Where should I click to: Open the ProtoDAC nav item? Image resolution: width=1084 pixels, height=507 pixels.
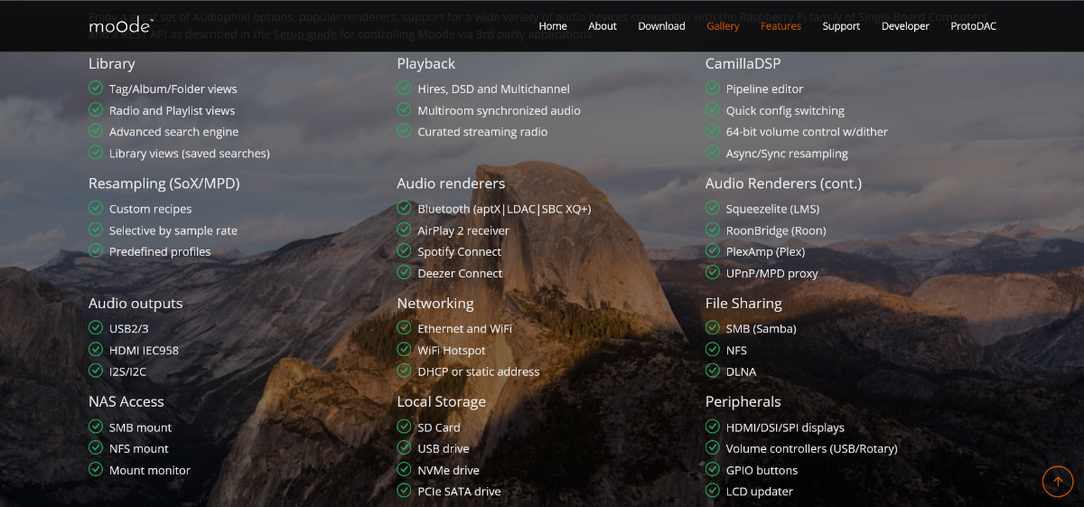[973, 26]
